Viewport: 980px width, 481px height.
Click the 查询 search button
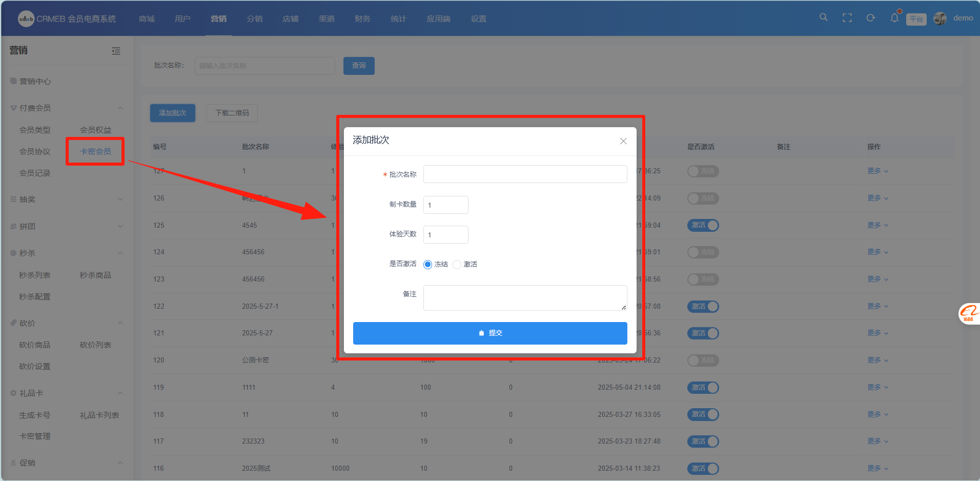point(359,66)
